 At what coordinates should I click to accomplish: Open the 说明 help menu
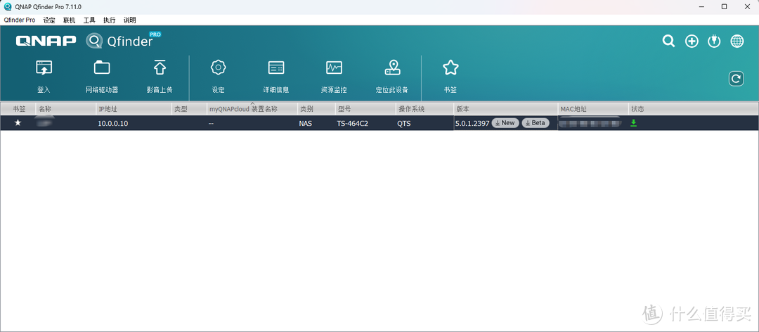tap(130, 20)
